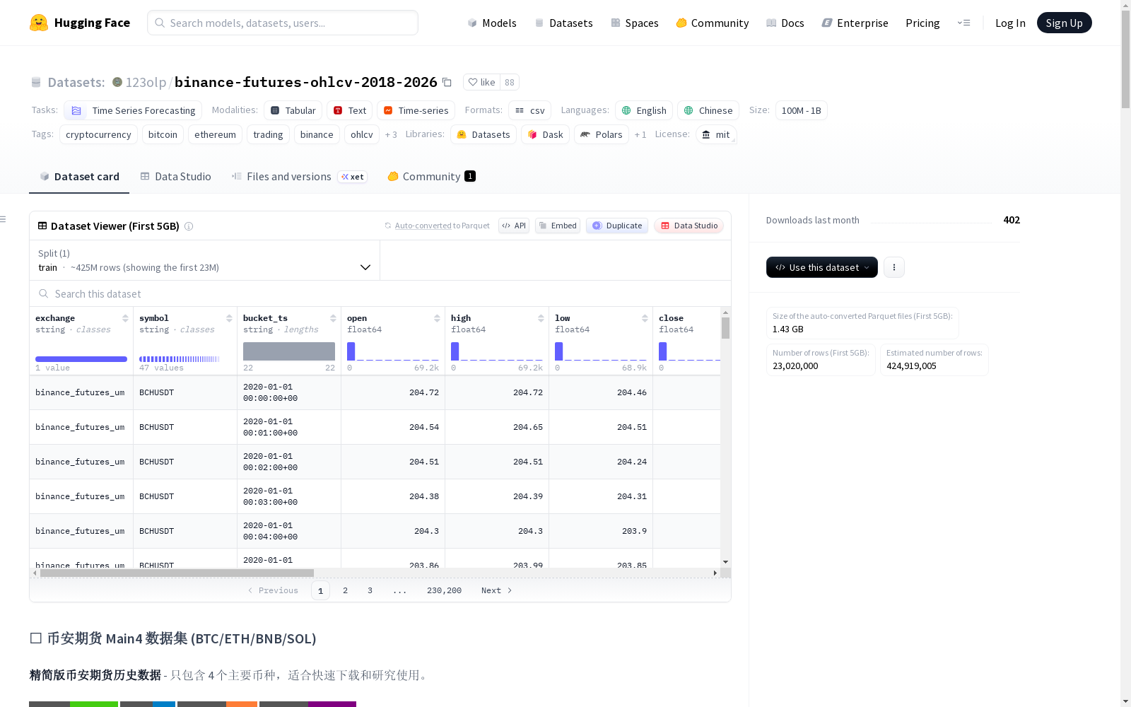Click the cryptocurrency tag
This screenshot has width=1131, height=707.
point(98,134)
